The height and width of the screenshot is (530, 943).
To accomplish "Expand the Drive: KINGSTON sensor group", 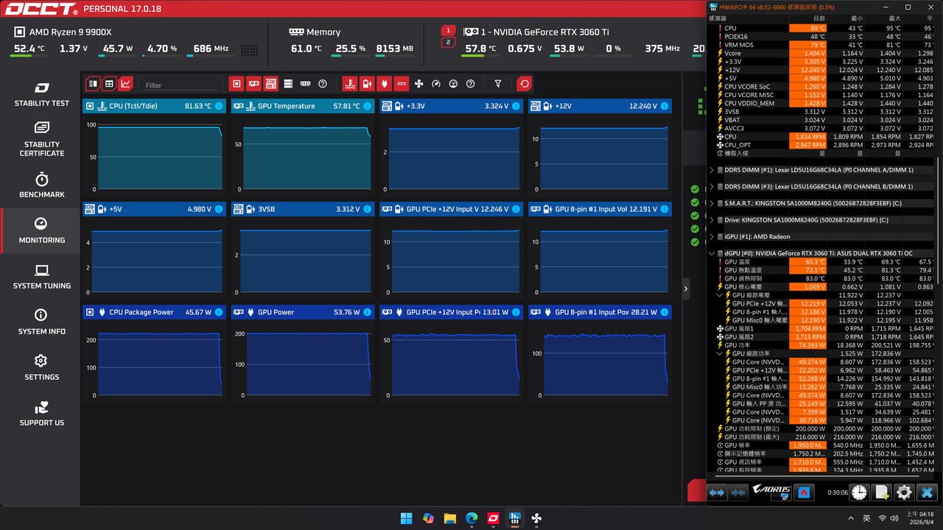I will [x=712, y=220].
